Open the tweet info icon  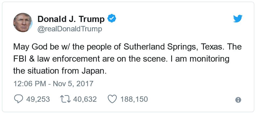pyautogui.click(x=238, y=100)
